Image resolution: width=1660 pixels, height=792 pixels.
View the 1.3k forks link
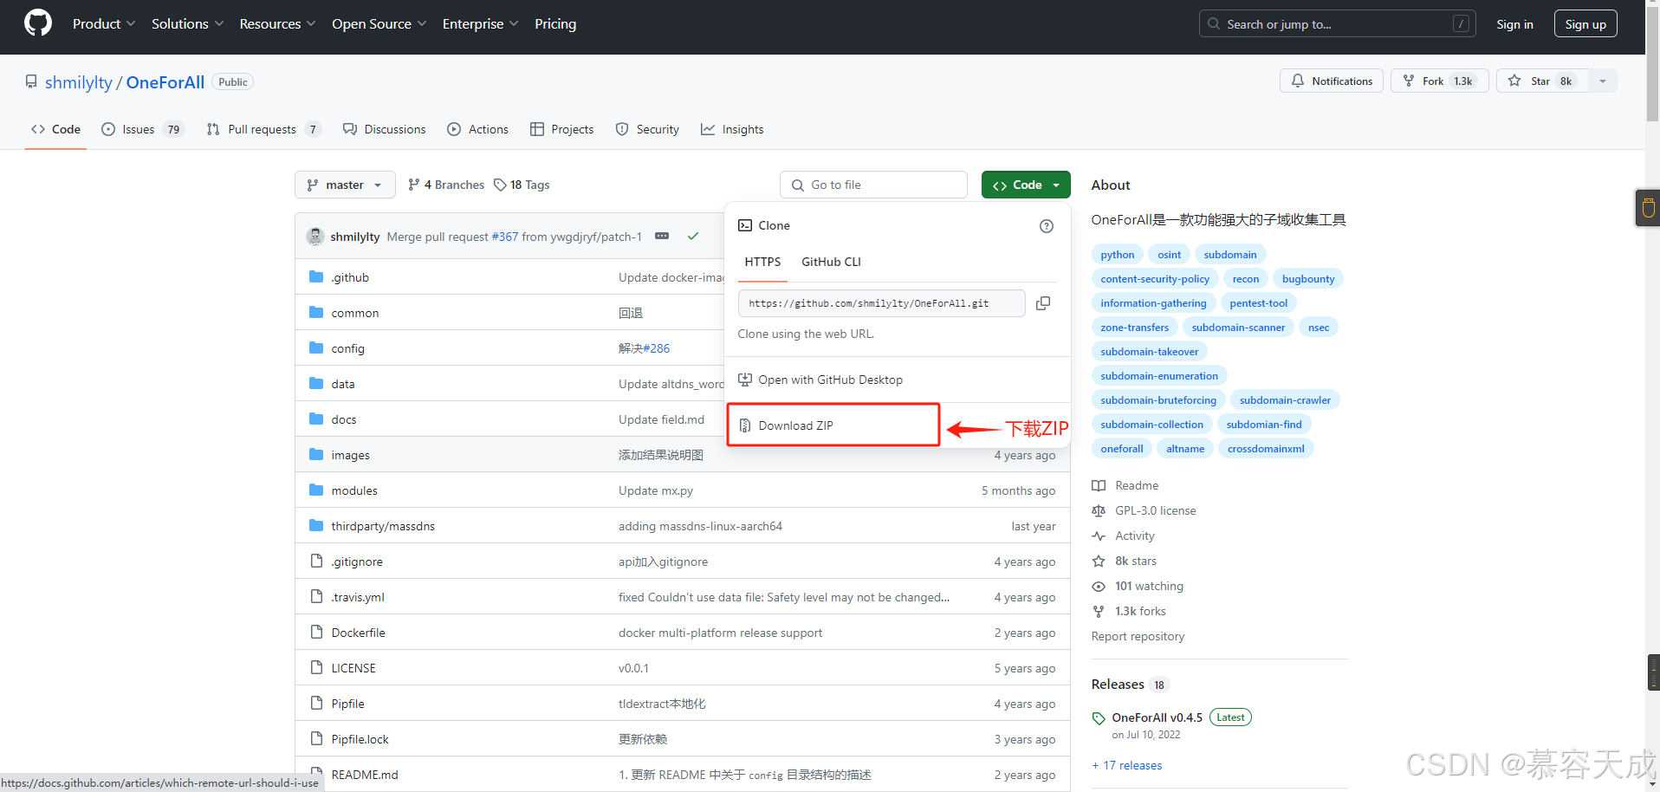[1129, 611]
